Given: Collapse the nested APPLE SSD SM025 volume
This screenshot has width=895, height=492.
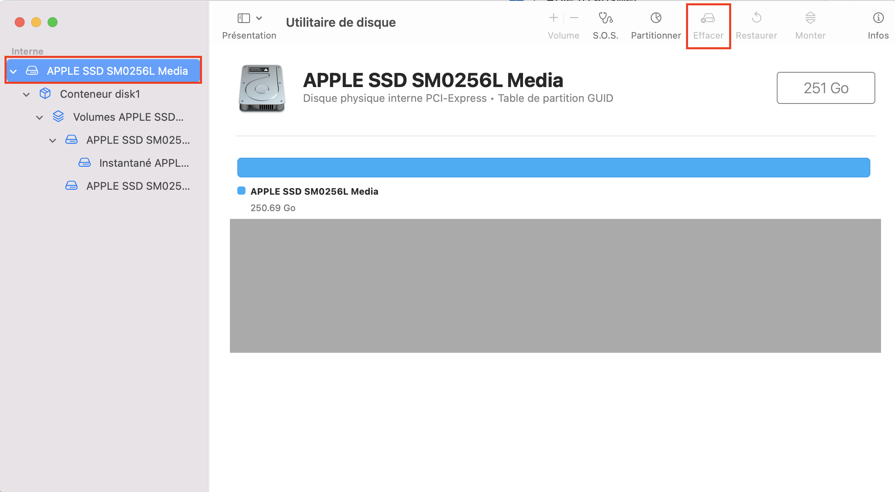Looking at the screenshot, I should (x=53, y=140).
